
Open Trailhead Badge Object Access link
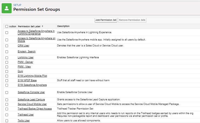click(x=35, y=109)
